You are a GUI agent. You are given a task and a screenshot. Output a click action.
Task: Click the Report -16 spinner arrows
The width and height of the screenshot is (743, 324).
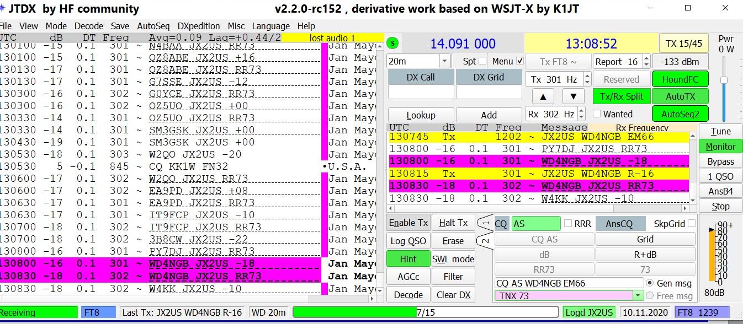(x=646, y=61)
